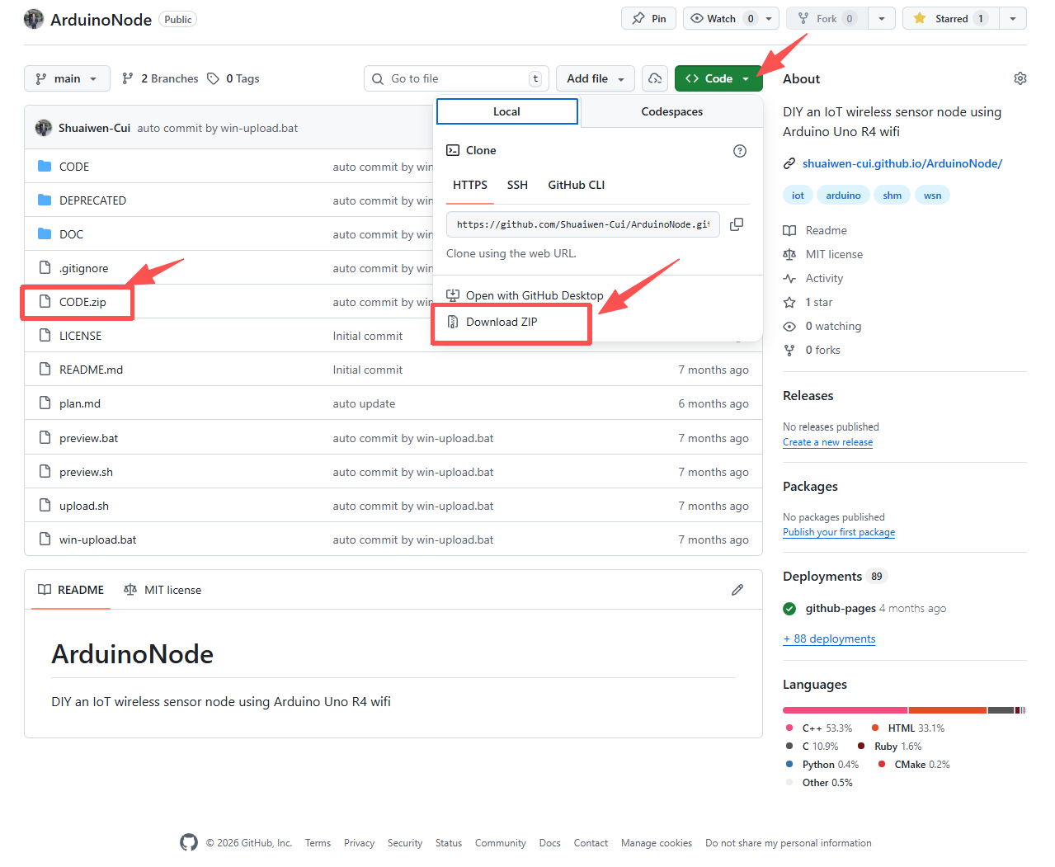Expand the main branch dropdown
1055x867 pixels.
click(x=67, y=78)
